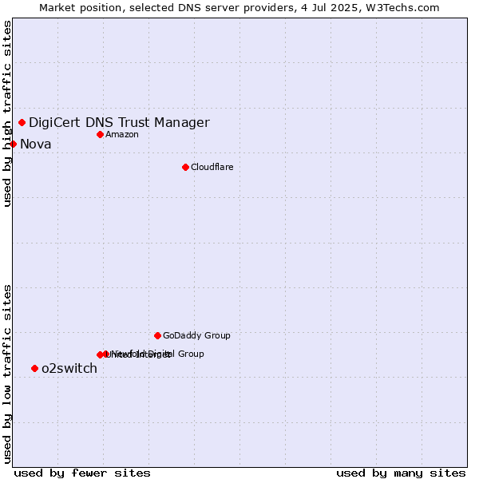Click the 'Amazon' label text

122,134
